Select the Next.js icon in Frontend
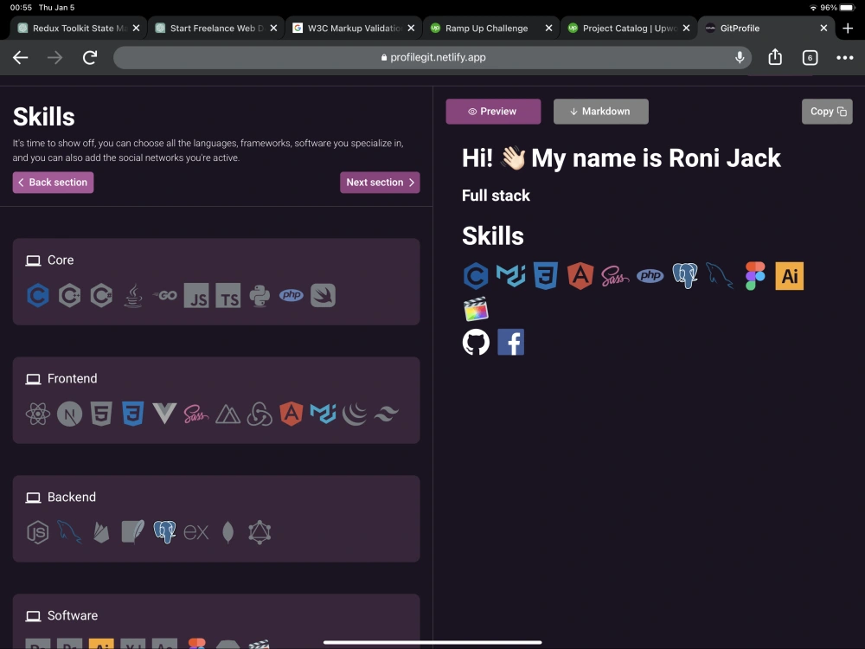The height and width of the screenshot is (649, 865). [x=69, y=414]
